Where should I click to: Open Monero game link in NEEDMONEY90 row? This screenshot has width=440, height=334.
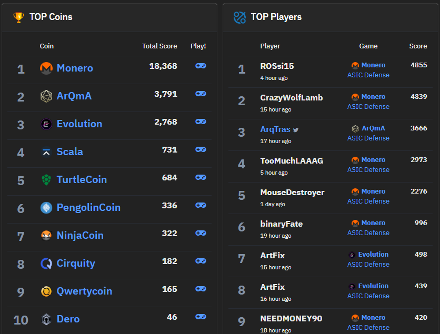(x=373, y=318)
